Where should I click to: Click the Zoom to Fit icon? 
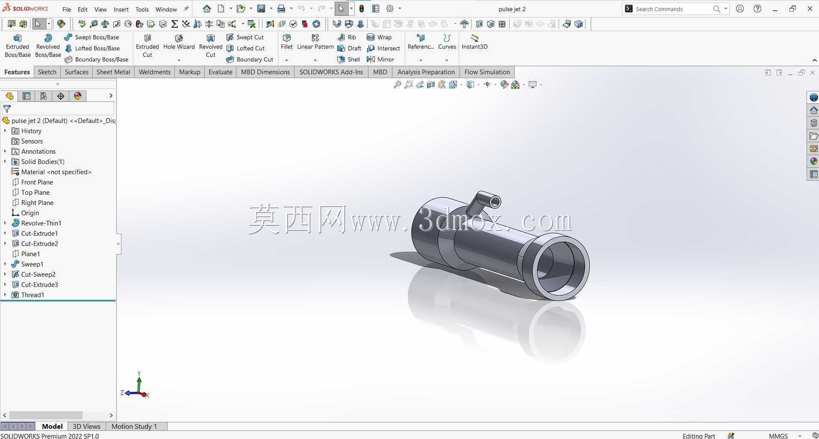point(398,85)
